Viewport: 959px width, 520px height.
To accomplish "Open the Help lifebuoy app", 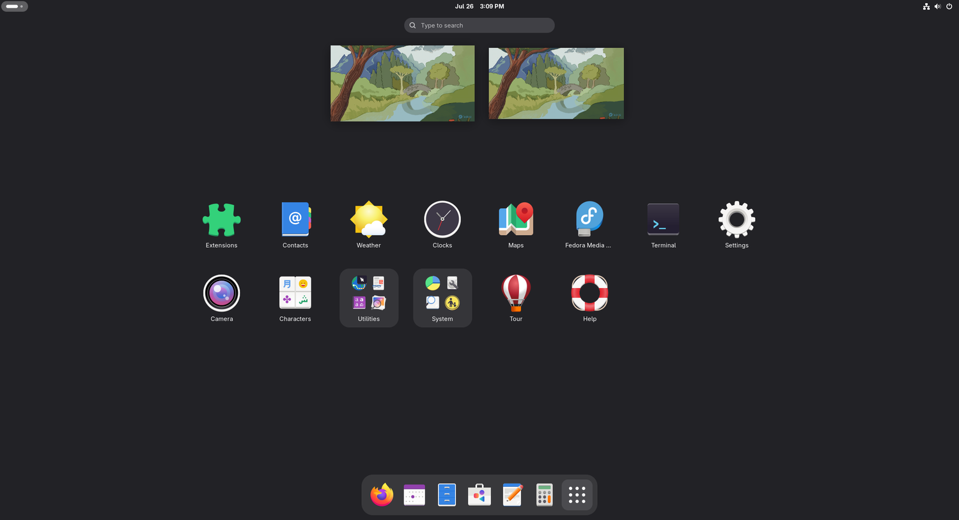I will [x=589, y=298].
